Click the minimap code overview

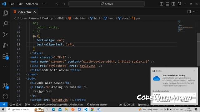click(186, 26)
